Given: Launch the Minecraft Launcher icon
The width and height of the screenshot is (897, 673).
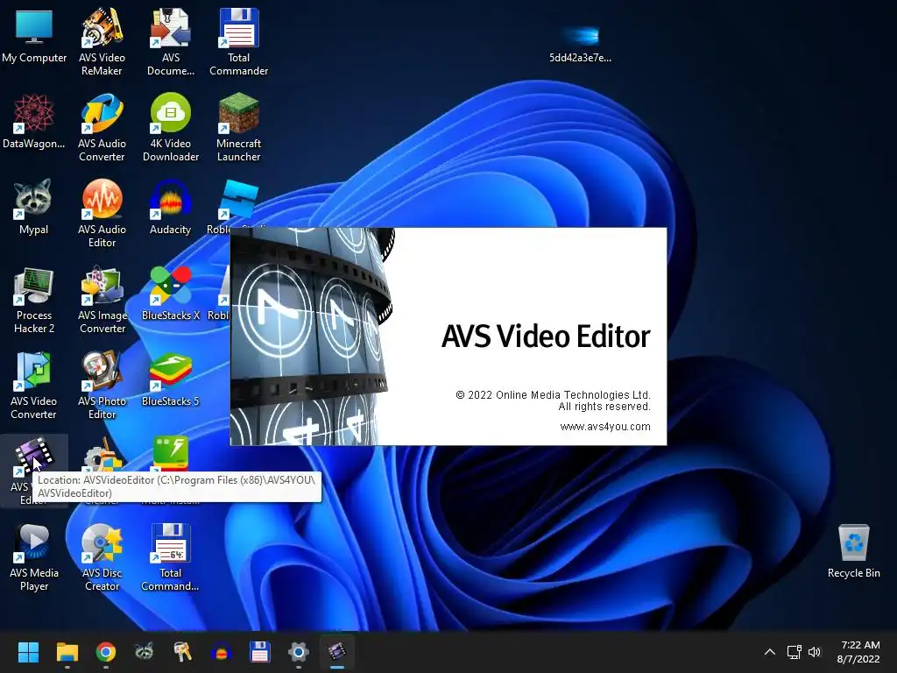Looking at the screenshot, I should 238,127.
